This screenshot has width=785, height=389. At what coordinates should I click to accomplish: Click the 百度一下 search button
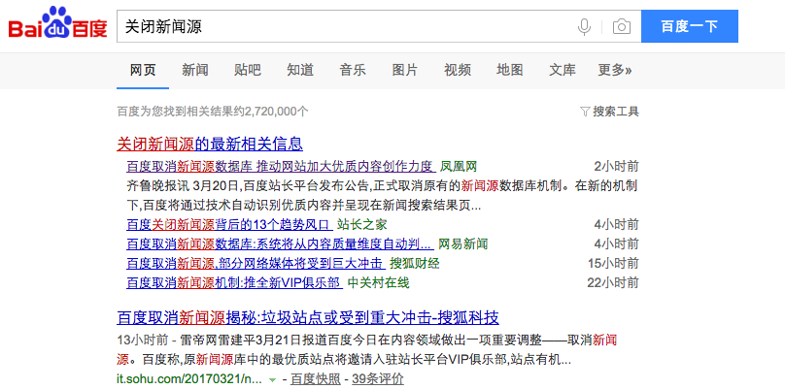point(690,26)
